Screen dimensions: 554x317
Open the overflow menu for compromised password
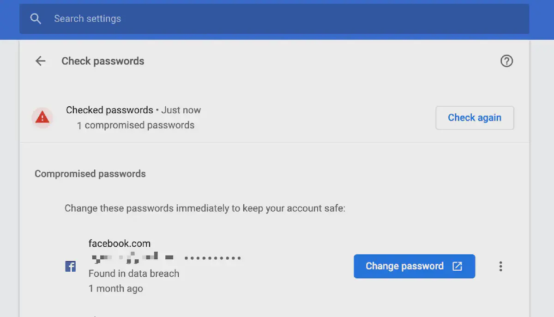(x=500, y=266)
